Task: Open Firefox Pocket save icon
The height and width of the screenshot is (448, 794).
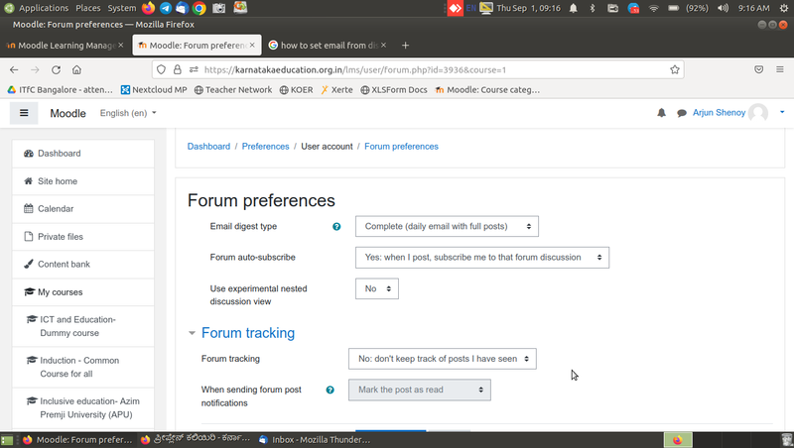Action: (758, 69)
